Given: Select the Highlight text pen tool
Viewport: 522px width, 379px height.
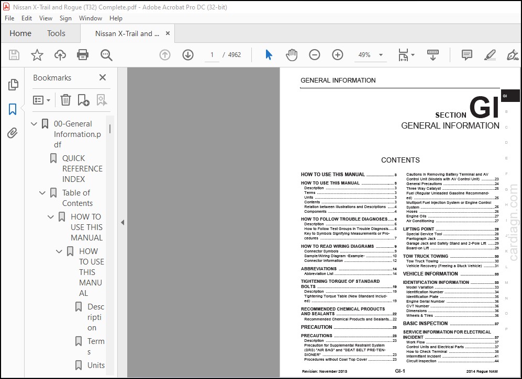Looking at the screenshot, I should (490, 55).
